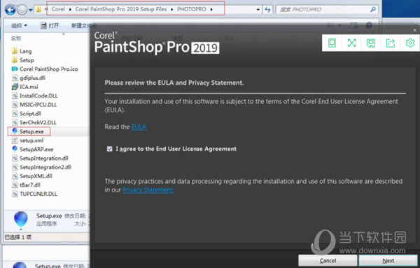The image size is (420, 268).
Task: Open the Privacy Statement link
Action: pyautogui.click(x=148, y=190)
